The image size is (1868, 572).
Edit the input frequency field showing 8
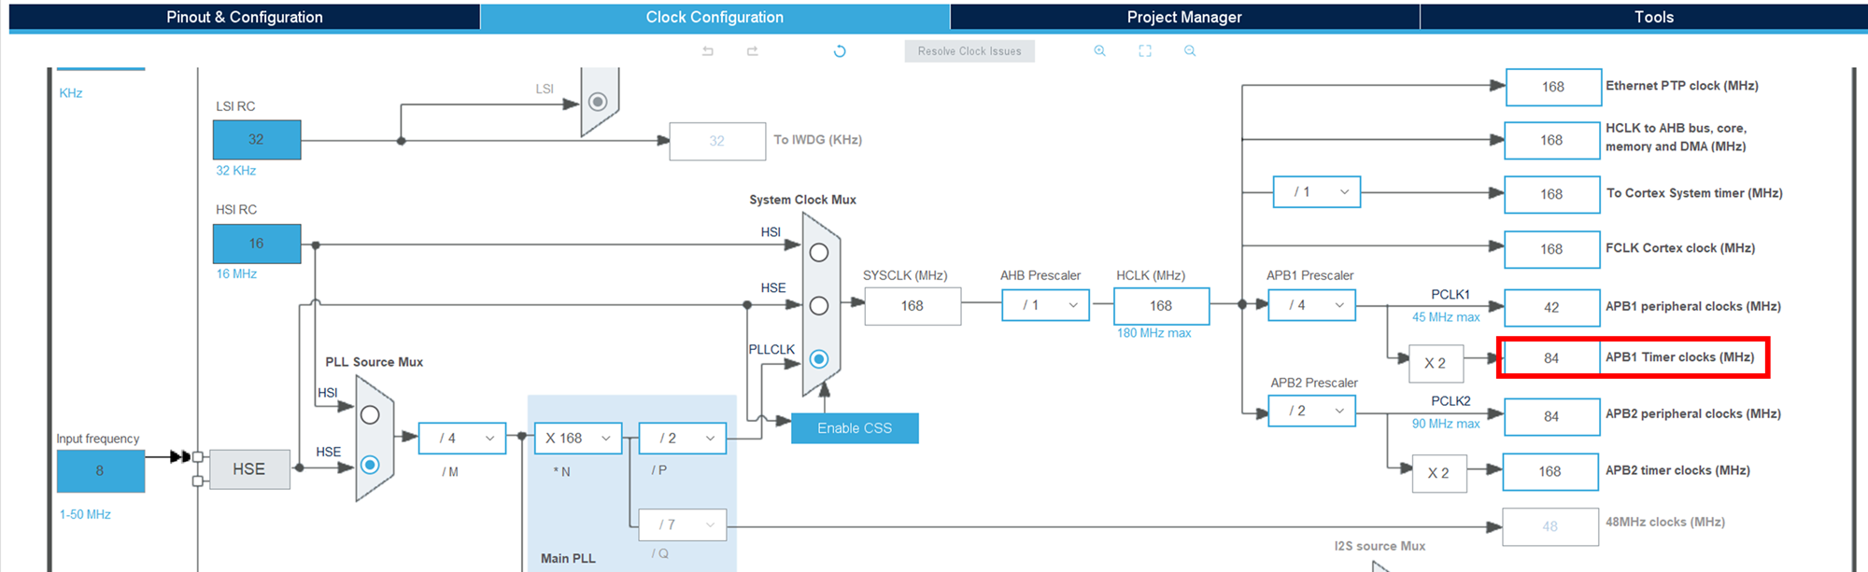tap(101, 471)
